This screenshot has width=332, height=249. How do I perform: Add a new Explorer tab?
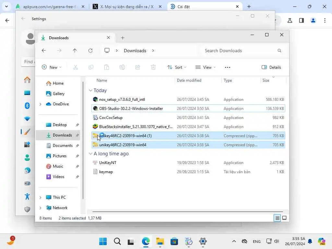coord(123,38)
